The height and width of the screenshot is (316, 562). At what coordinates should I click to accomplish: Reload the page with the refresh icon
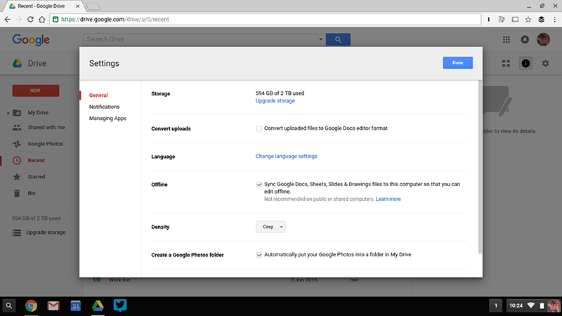(30, 20)
